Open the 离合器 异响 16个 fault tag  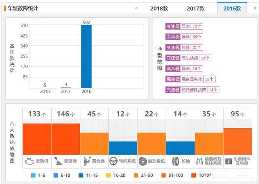coord(184,68)
